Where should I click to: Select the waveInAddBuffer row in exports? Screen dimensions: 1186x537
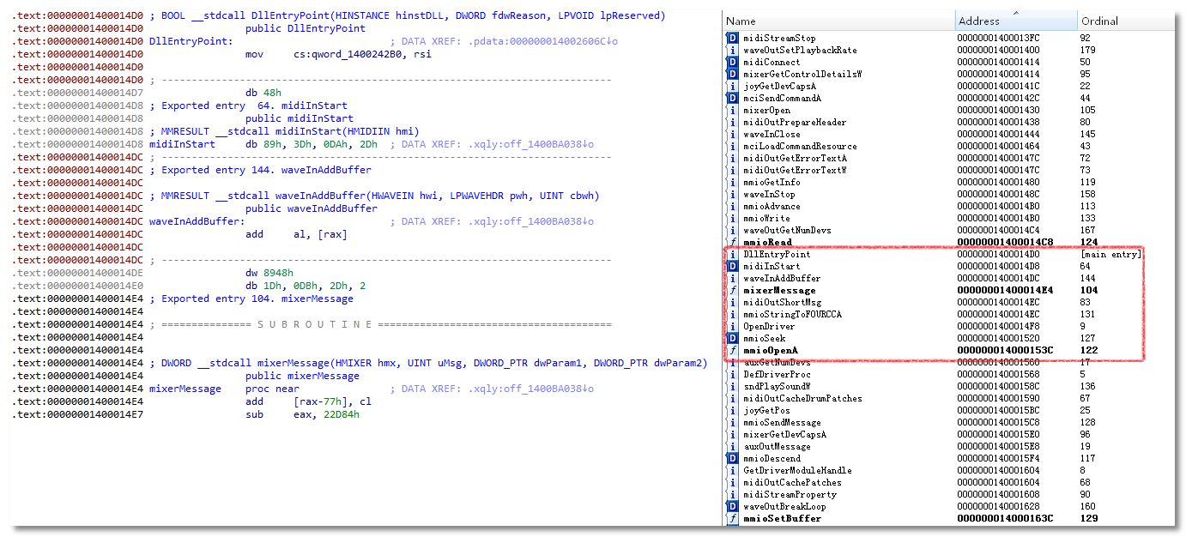click(782, 278)
